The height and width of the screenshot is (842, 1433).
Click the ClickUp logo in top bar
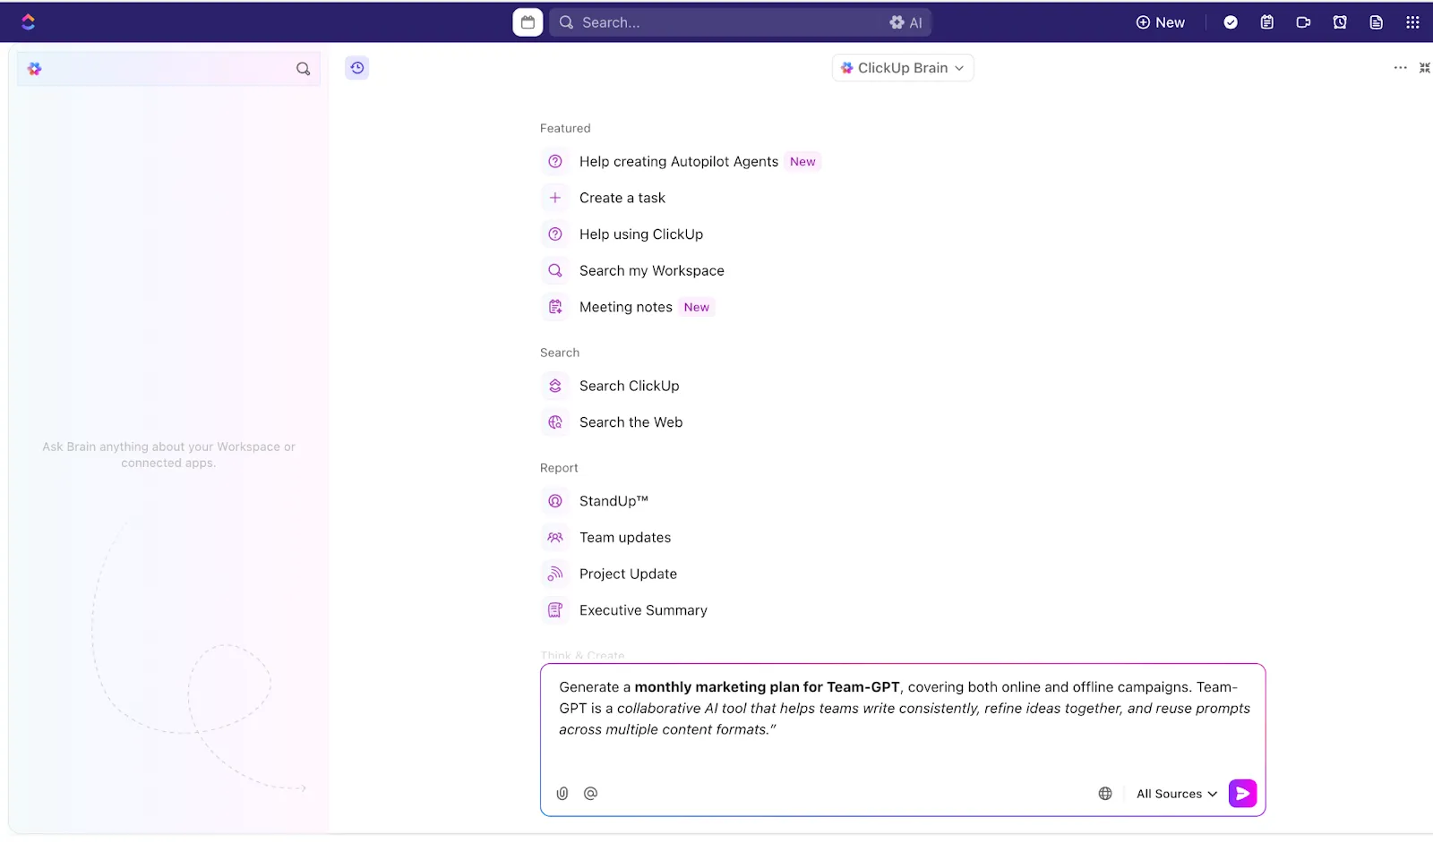click(x=29, y=22)
